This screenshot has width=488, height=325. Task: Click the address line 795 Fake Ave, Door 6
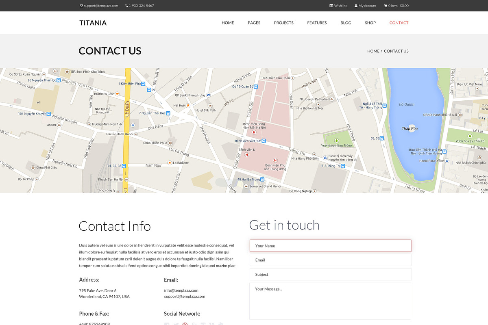point(98,290)
